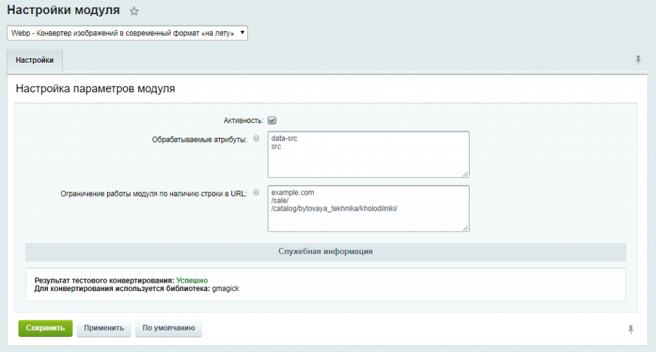Click the Настройка параметров модуля heading
The image size is (656, 352).
(95, 88)
